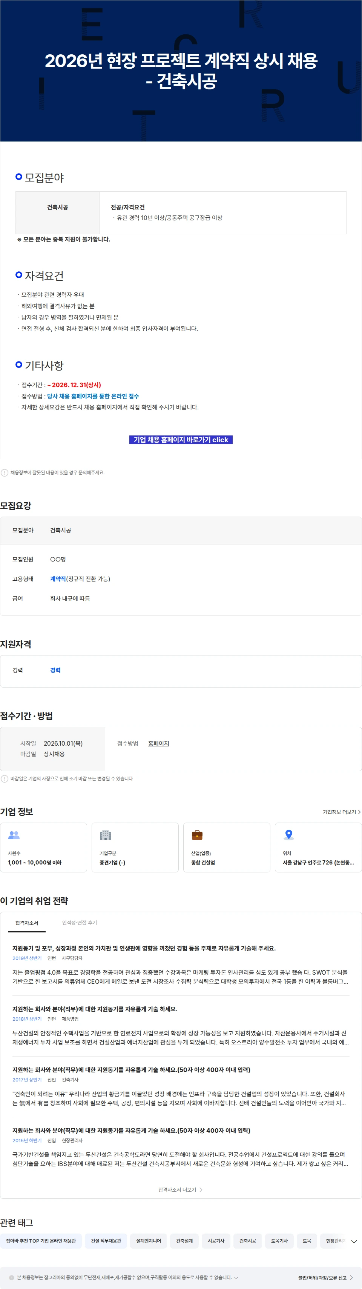Click the 토목기사 tag

click(279, 1240)
